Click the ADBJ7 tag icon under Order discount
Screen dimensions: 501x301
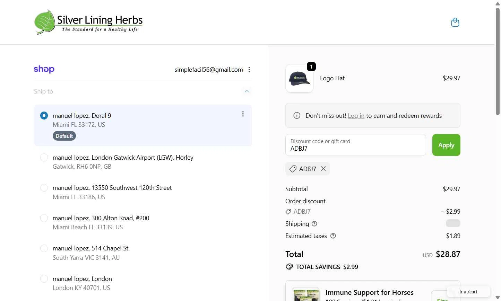point(288,212)
